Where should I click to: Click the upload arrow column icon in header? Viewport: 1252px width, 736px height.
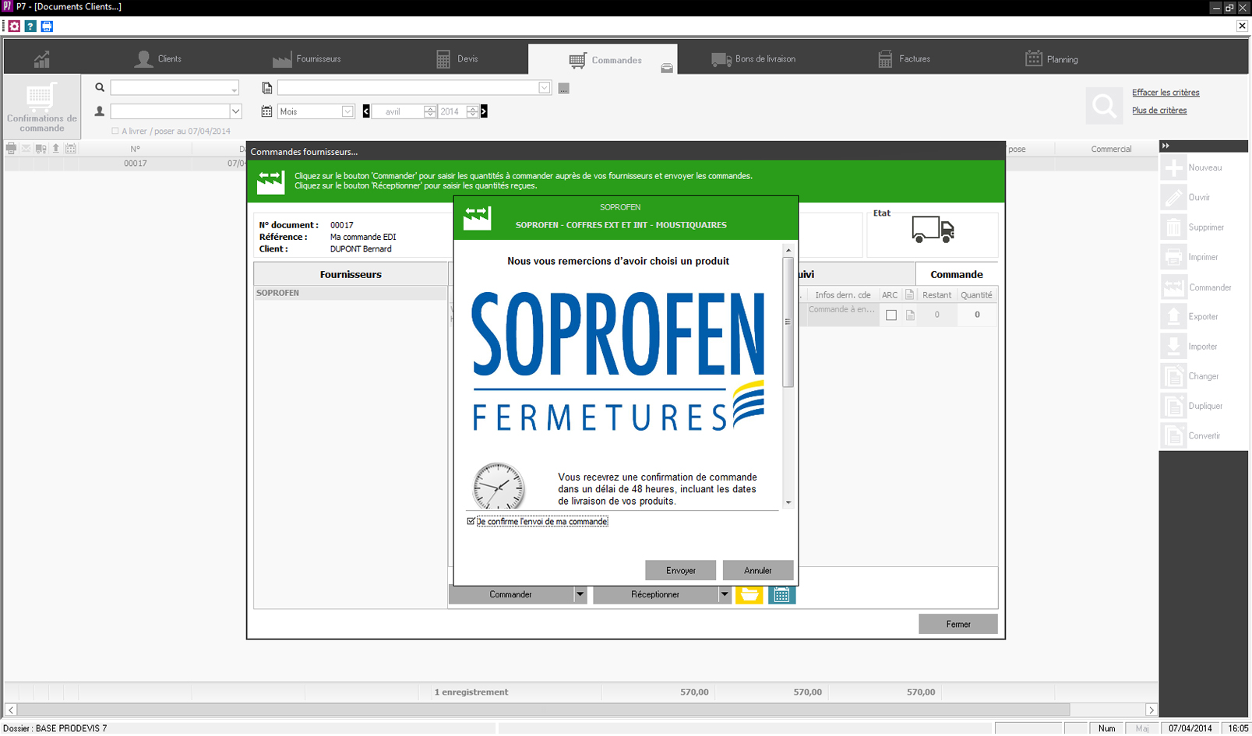[x=55, y=148]
